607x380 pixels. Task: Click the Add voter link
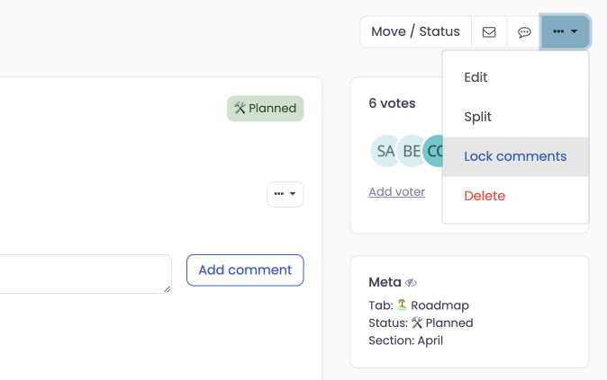396,191
